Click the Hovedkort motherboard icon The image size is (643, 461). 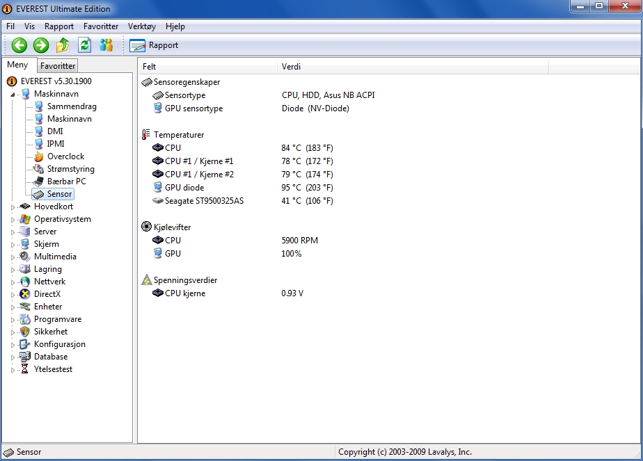coord(25,207)
